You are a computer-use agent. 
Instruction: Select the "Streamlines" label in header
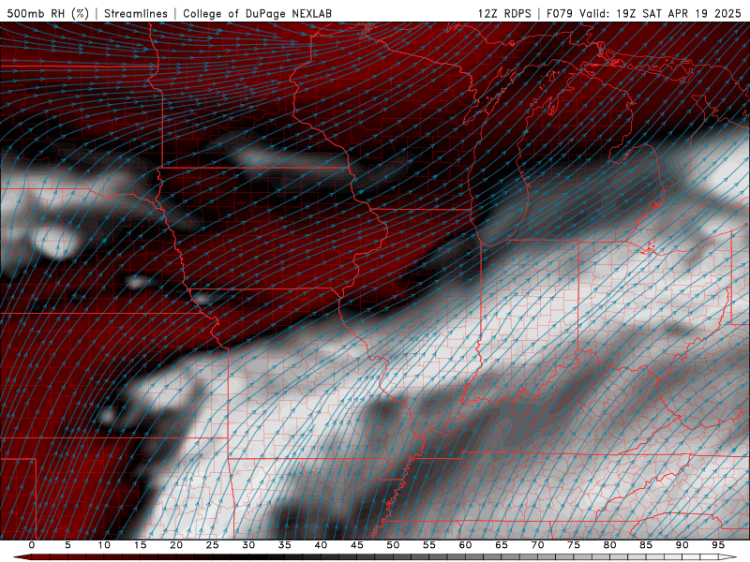[x=136, y=13]
